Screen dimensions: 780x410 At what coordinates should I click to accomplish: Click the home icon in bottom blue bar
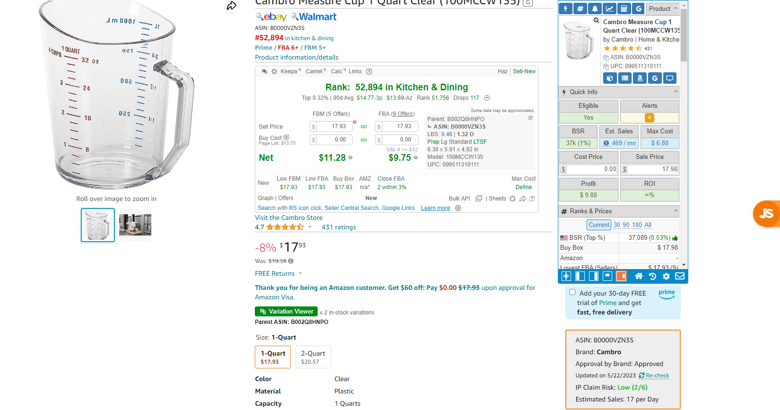639,276
